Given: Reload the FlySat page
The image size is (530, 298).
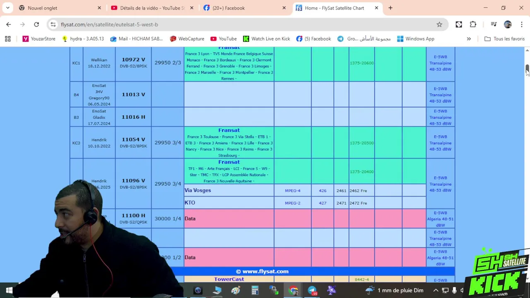Looking at the screenshot, I should click(36, 24).
